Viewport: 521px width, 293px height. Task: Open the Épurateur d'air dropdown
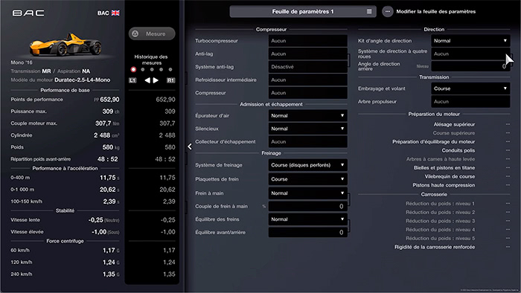(x=307, y=115)
